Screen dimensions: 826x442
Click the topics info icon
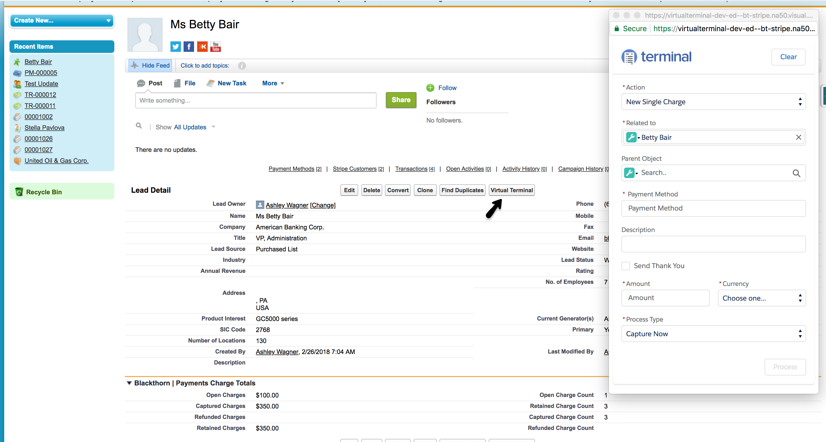[x=242, y=66]
